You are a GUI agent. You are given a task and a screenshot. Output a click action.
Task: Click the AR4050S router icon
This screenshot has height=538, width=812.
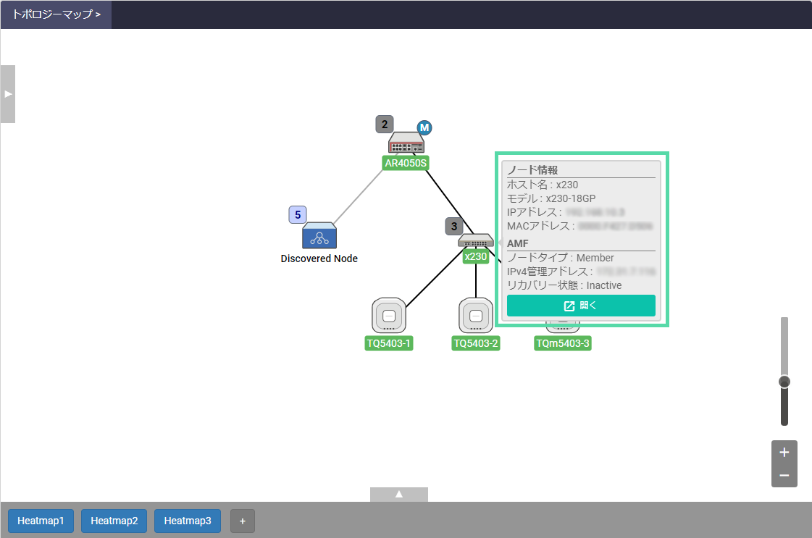click(x=406, y=143)
